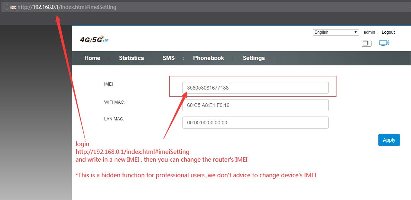Click the SIM card status icon
411x200 pixels.
coord(366,43)
